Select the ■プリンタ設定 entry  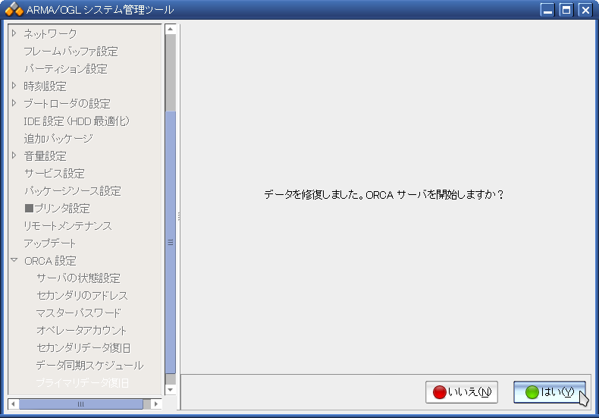(x=57, y=209)
